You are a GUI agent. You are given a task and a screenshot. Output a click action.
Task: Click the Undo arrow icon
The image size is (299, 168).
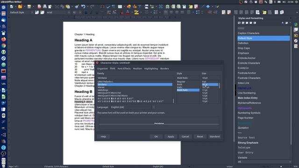pyautogui.click(x=83, y=7)
